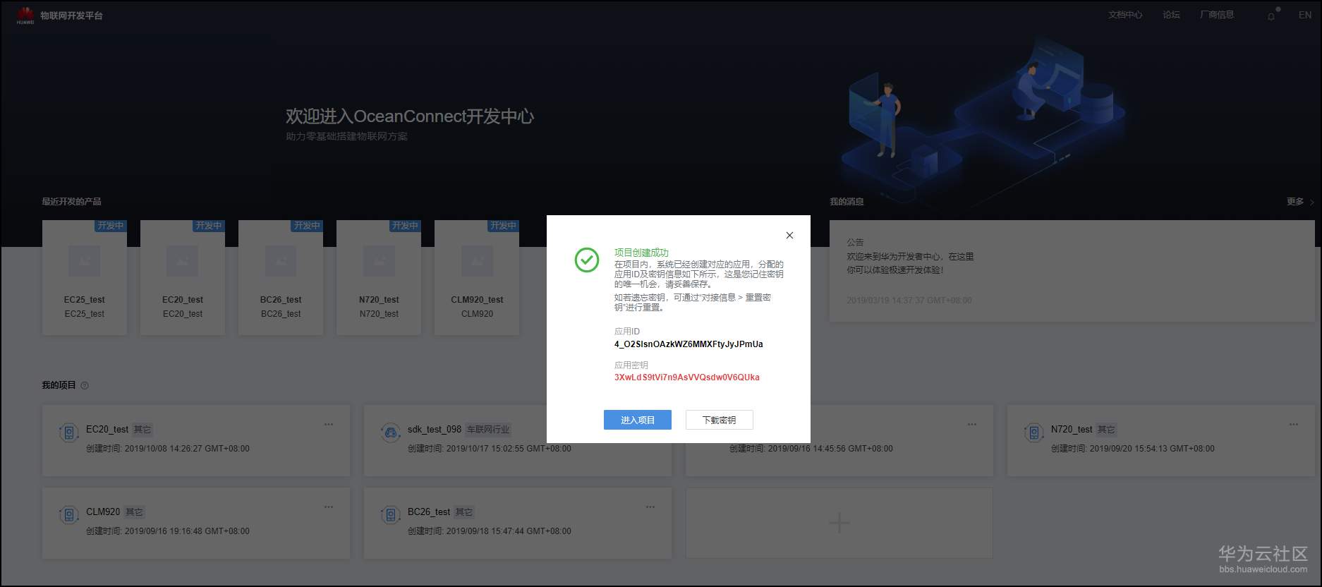Open EC20_test project icon
1322x587 pixels.
(x=69, y=432)
